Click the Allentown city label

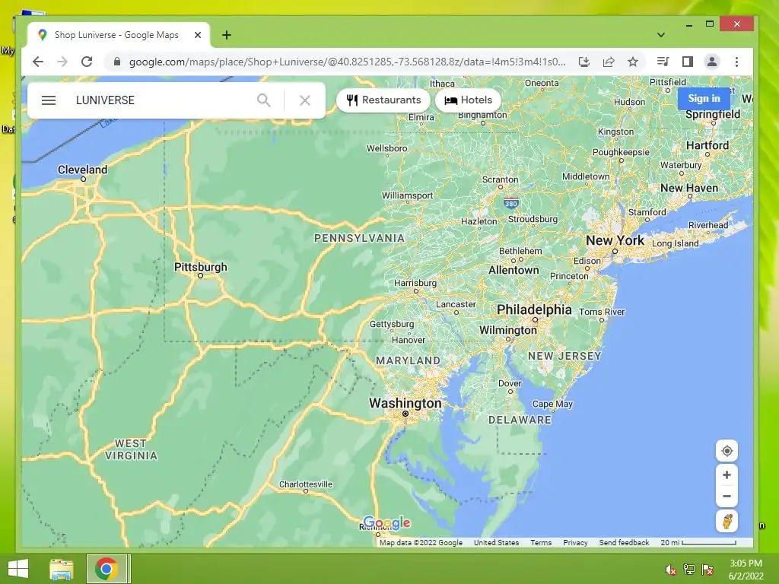(514, 270)
